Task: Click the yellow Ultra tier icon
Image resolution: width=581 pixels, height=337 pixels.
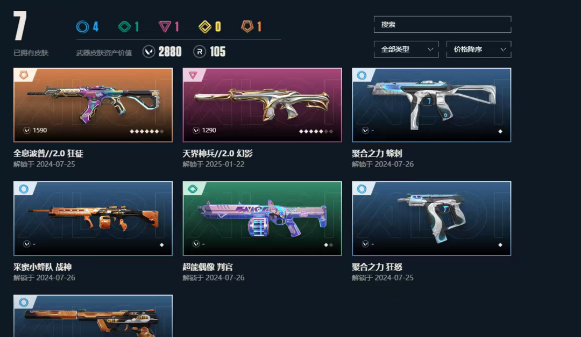Action: [205, 27]
